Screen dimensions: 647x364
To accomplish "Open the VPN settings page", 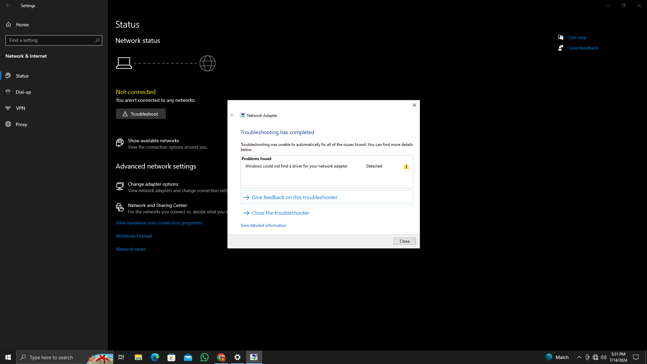I will [x=20, y=108].
